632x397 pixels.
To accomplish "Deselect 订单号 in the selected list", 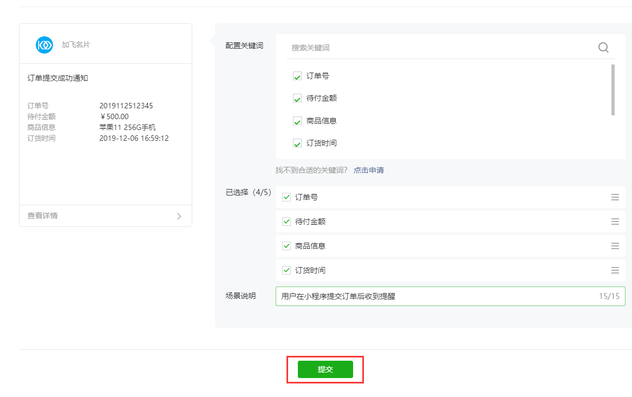I will [286, 197].
